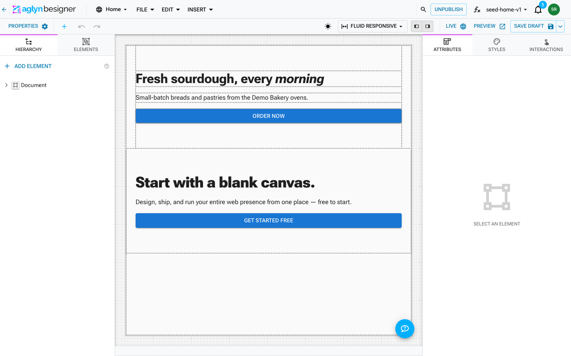571x356 pixels.
Task: Switch theme with the sun icon
Action: (x=328, y=27)
